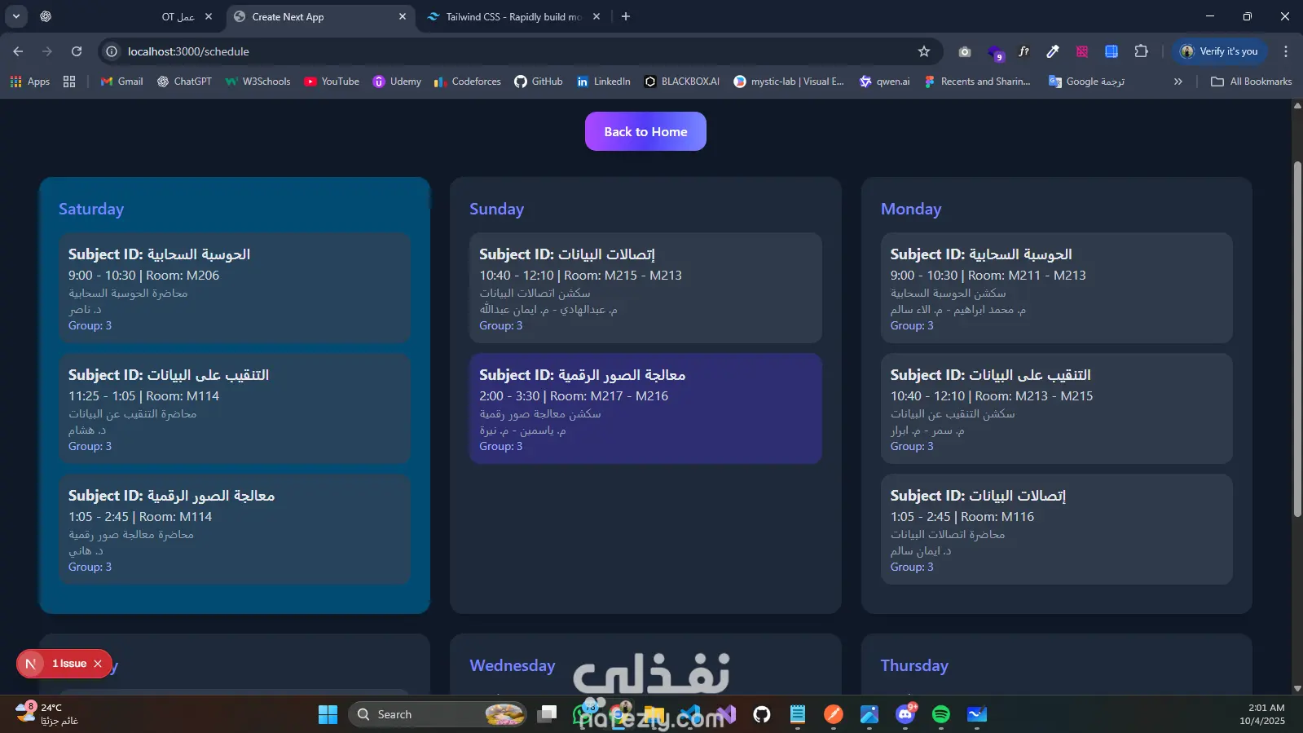Open the All Bookmarks folder
The width and height of the screenshot is (1303, 733).
pos(1252,82)
